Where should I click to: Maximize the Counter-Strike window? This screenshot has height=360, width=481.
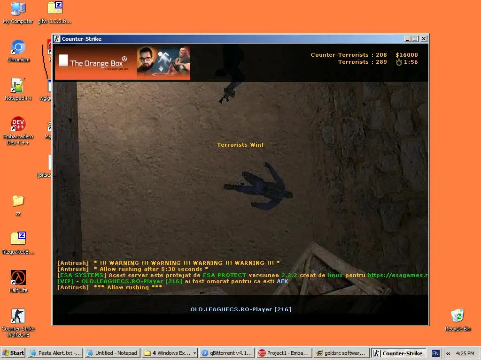tap(415, 39)
